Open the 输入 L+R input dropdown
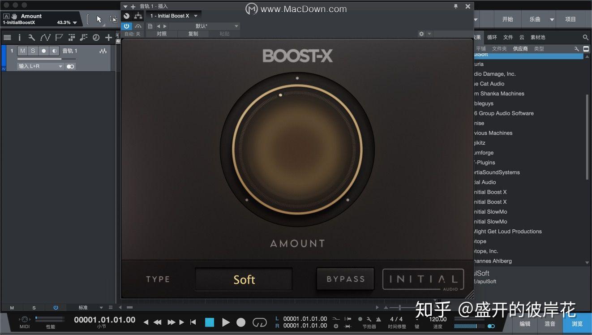Screen dimensions: 592x335 click(41, 66)
